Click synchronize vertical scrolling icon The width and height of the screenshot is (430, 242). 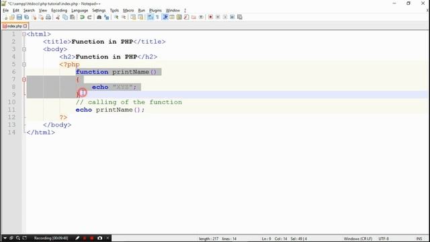(x=133, y=17)
